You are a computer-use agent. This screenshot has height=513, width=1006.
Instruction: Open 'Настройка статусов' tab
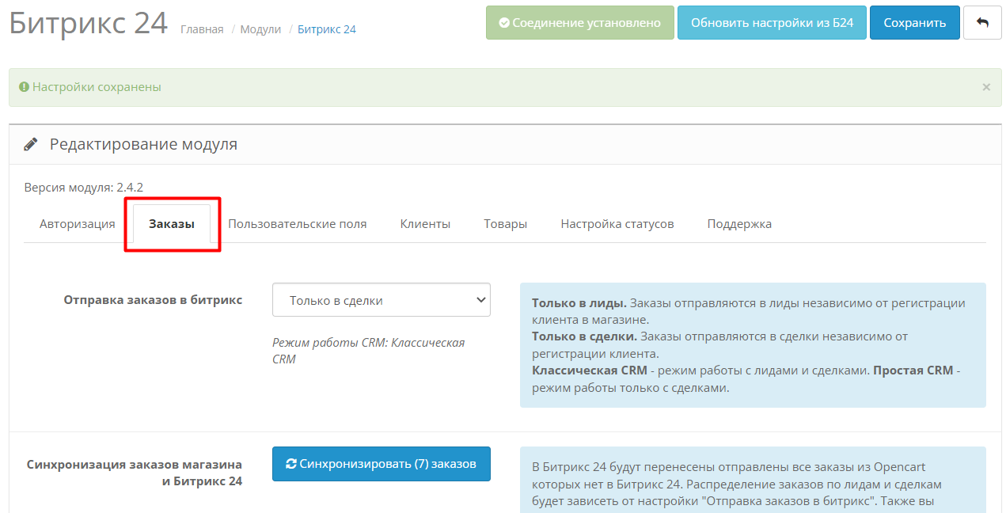coord(617,224)
